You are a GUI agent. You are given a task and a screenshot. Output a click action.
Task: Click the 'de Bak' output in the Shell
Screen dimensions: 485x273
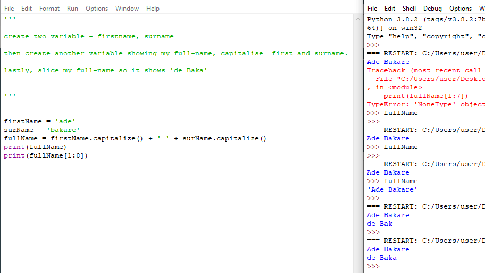click(x=380, y=224)
